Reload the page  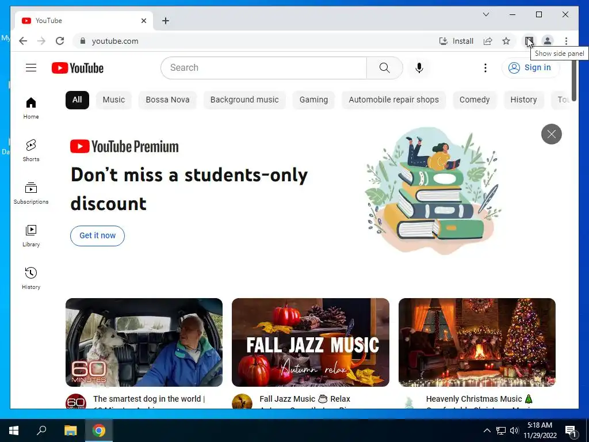tap(60, 41)
